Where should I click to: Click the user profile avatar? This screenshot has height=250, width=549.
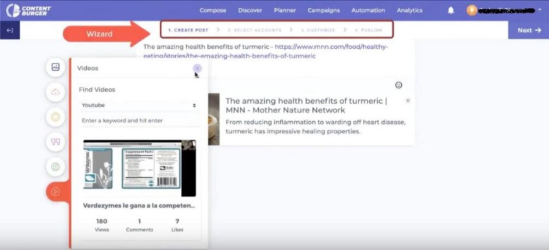coord(471,10)
